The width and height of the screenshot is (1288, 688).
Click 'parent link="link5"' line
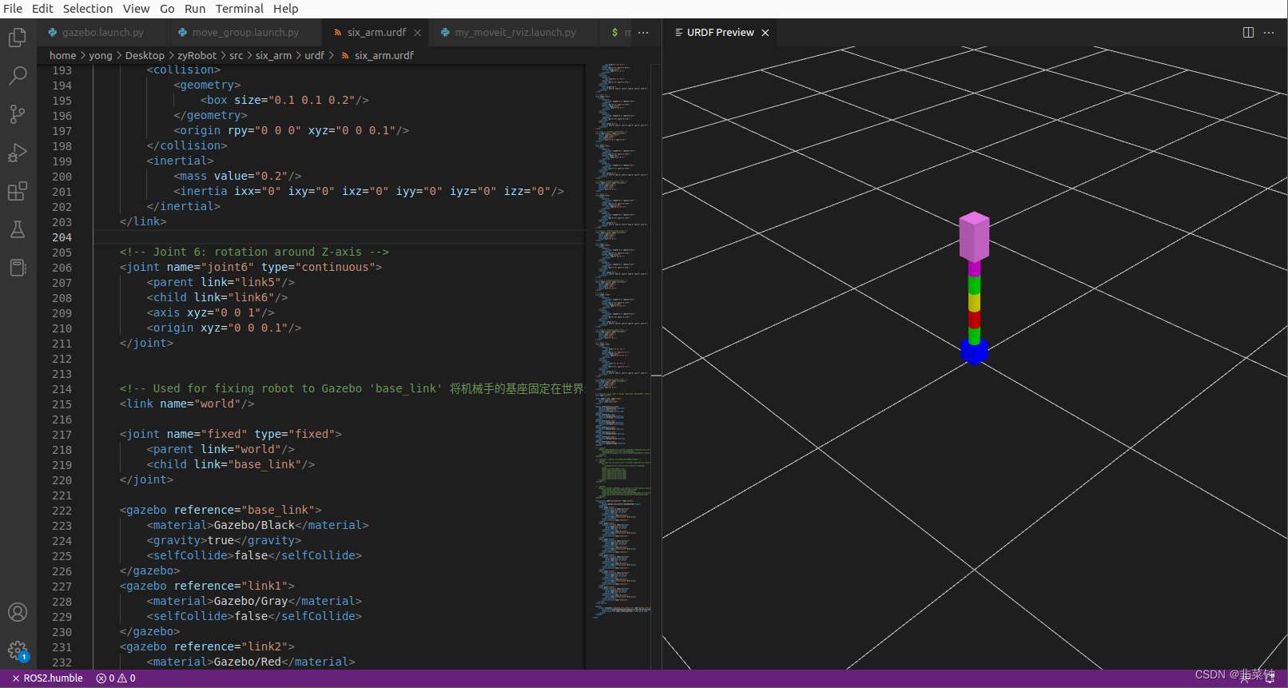(221, 283)
